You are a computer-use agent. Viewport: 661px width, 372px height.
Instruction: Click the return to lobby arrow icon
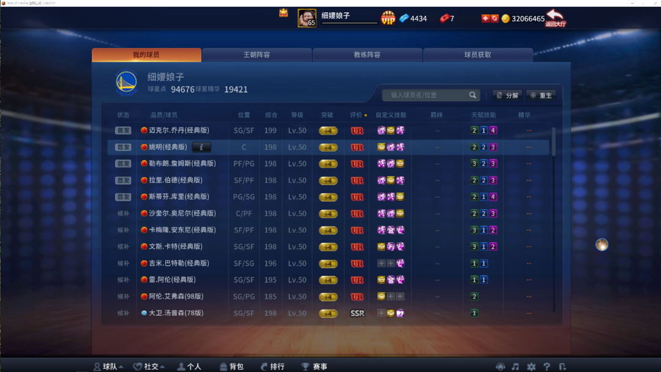[x=555, y=18]
